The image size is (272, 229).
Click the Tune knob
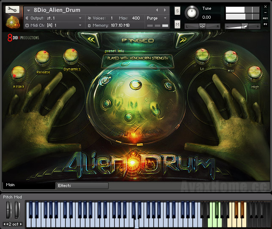(x=192, y=13)
